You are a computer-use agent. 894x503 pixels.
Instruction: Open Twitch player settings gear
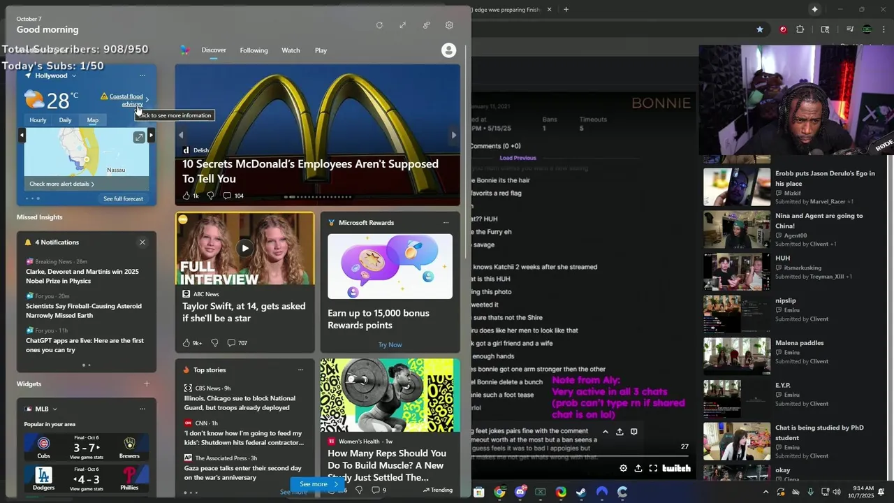coord(623,468)
